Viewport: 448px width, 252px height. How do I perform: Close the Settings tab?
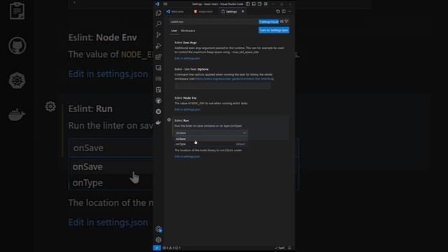tap(243, 12)
